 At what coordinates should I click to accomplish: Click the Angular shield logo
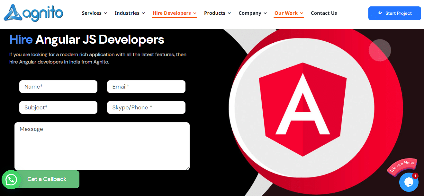(303, 110)
